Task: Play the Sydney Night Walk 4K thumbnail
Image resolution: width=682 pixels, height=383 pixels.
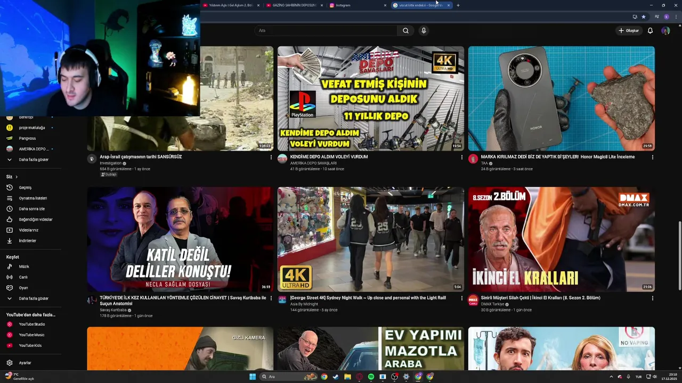Action: (x=370, y=239)
